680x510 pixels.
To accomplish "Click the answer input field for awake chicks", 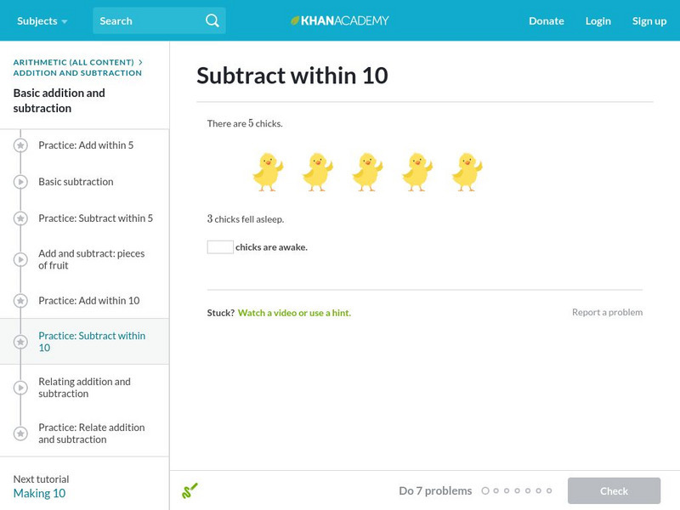I will [219, 246].
